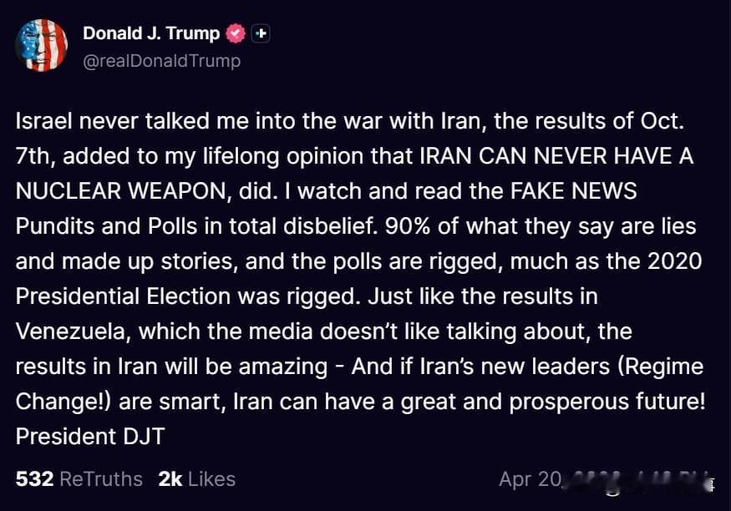Click the Apr 20 timestamp

pos(531,478)
